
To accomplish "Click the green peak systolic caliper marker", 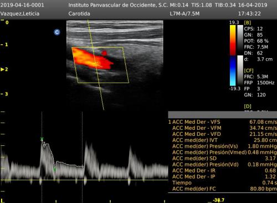I will click(42, 139).
